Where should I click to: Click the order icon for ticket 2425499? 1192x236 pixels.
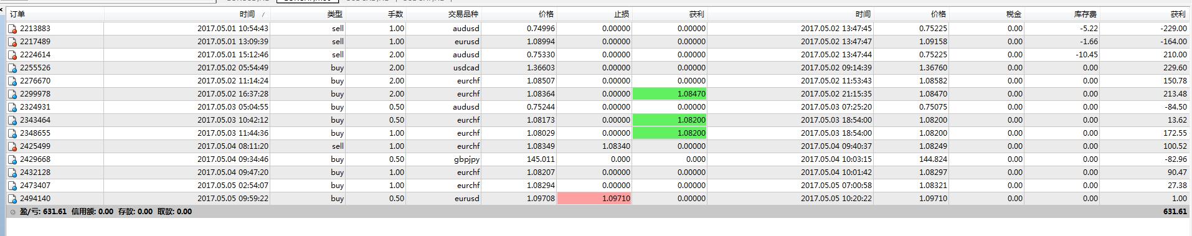click(x=12, y=146)
